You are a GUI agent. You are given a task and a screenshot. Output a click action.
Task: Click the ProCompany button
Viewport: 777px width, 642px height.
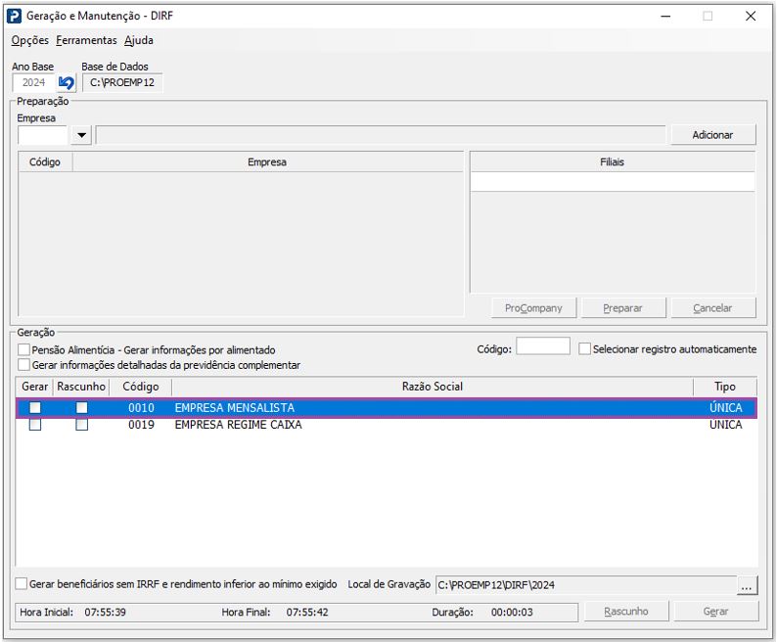point(533,308)
